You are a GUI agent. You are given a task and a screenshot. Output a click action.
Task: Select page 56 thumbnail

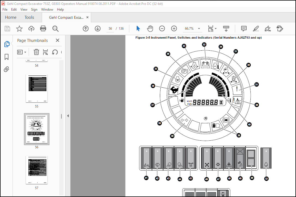click(x=37, y=129)
